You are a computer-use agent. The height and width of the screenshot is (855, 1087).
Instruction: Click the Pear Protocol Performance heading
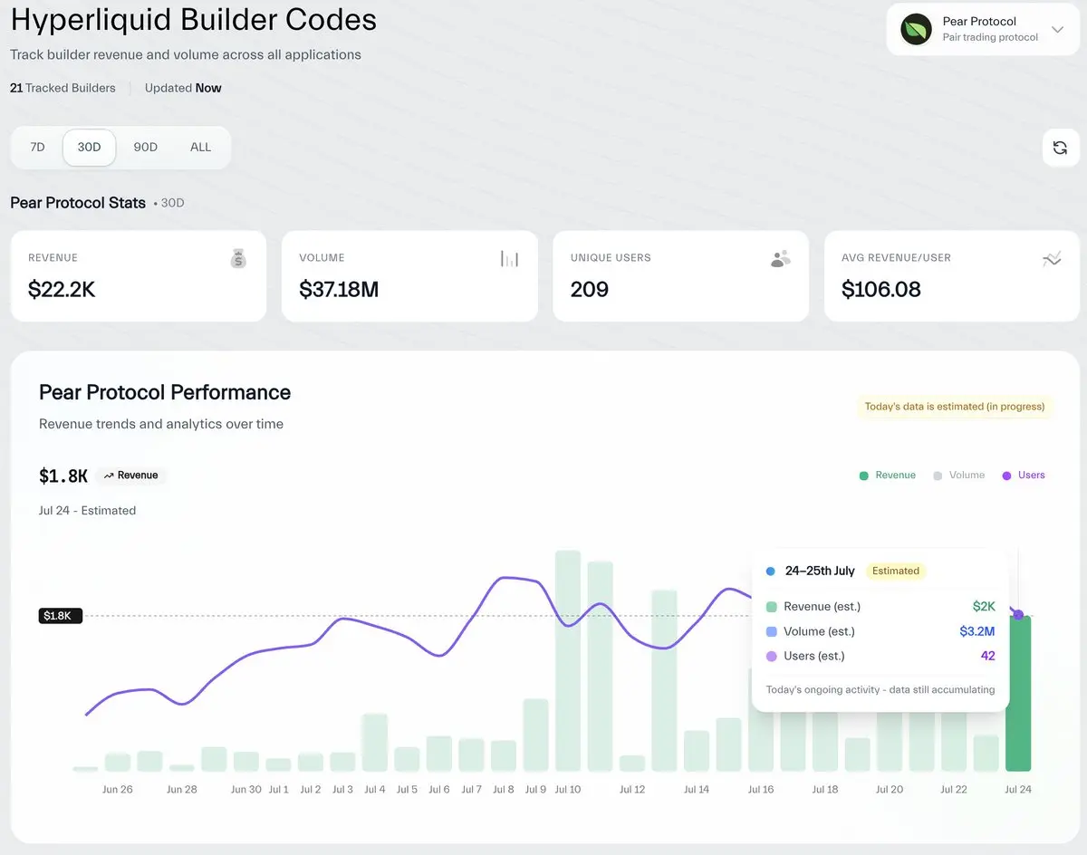(x=165, y=392)
